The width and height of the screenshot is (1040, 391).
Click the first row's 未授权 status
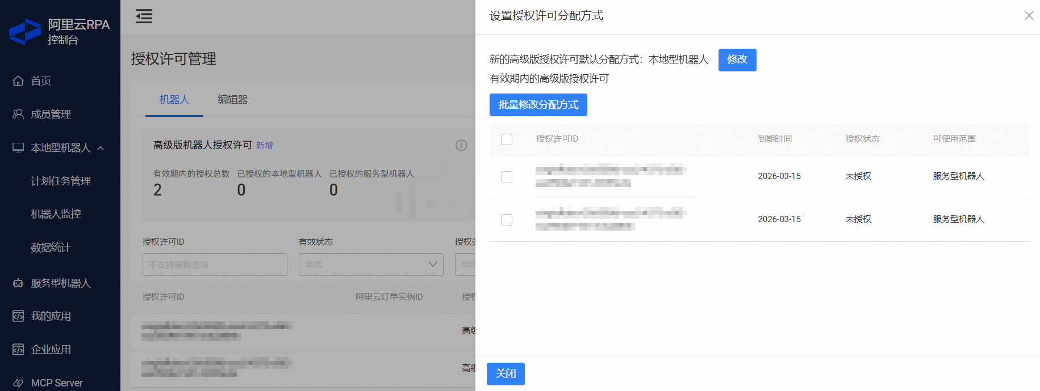point(858,176)
